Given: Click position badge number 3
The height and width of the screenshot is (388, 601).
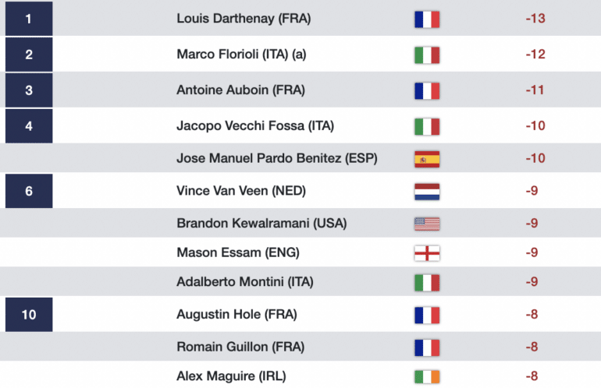Looking at the screenshot, I should (29, 90).
